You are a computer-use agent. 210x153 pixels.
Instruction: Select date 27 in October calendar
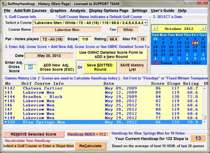point(203,51)
